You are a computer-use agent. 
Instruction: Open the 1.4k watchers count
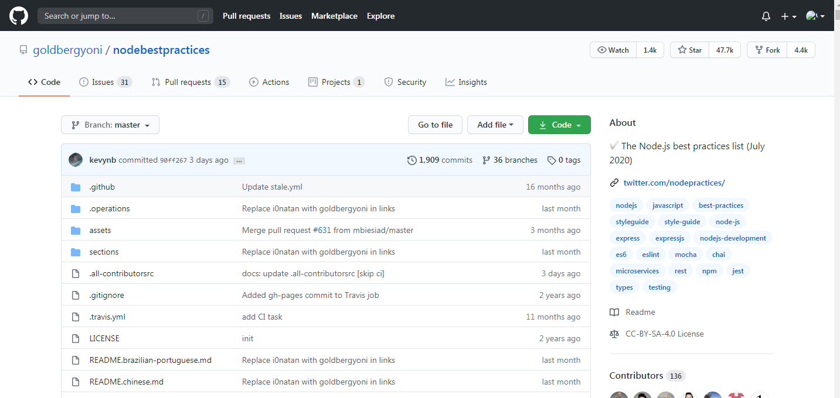[649, 50]
